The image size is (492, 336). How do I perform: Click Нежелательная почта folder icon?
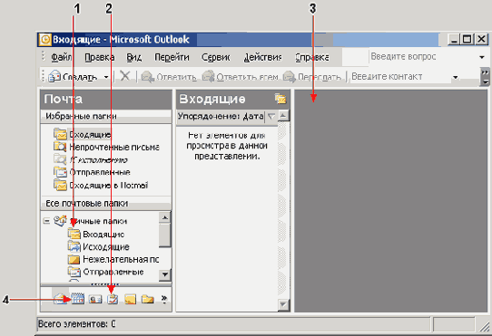tap(74, 259)
